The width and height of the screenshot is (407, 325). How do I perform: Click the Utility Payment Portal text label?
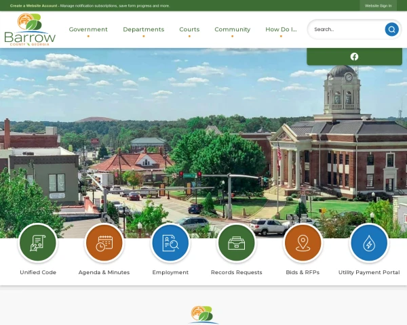(x=369, y=272)
